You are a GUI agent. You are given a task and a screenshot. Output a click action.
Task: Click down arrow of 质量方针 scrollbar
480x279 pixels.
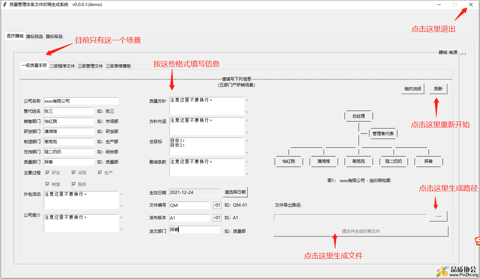point(247,112)
